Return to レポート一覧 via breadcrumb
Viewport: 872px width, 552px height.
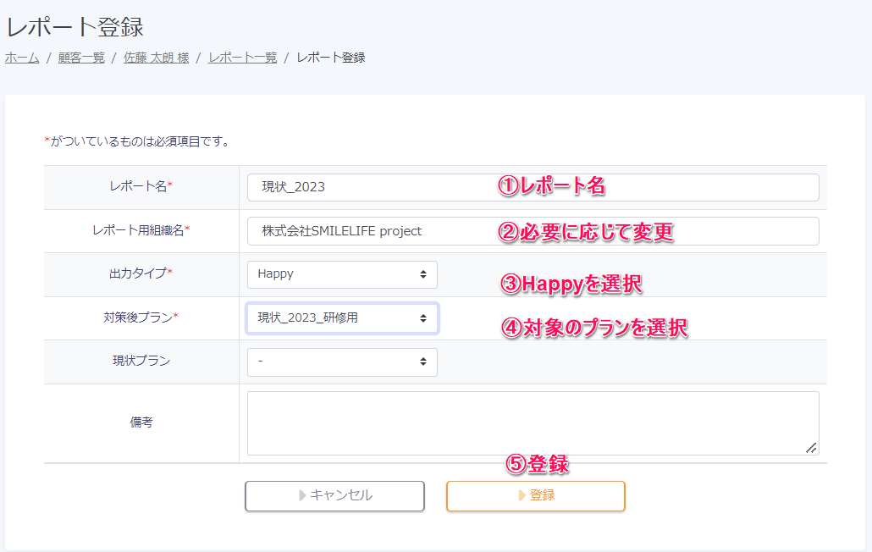pos(242,58)
